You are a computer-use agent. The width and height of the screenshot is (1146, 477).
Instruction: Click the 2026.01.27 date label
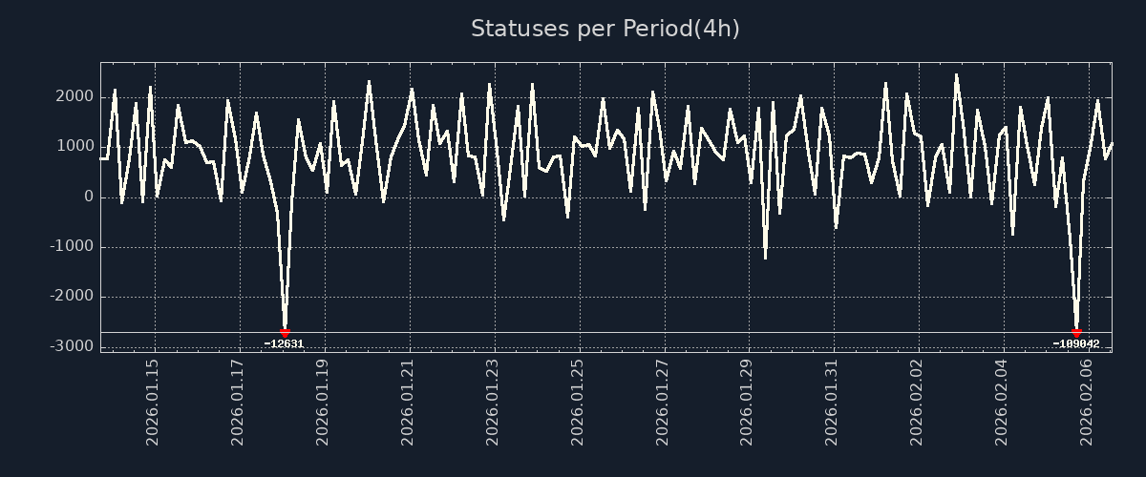(663, 403)
